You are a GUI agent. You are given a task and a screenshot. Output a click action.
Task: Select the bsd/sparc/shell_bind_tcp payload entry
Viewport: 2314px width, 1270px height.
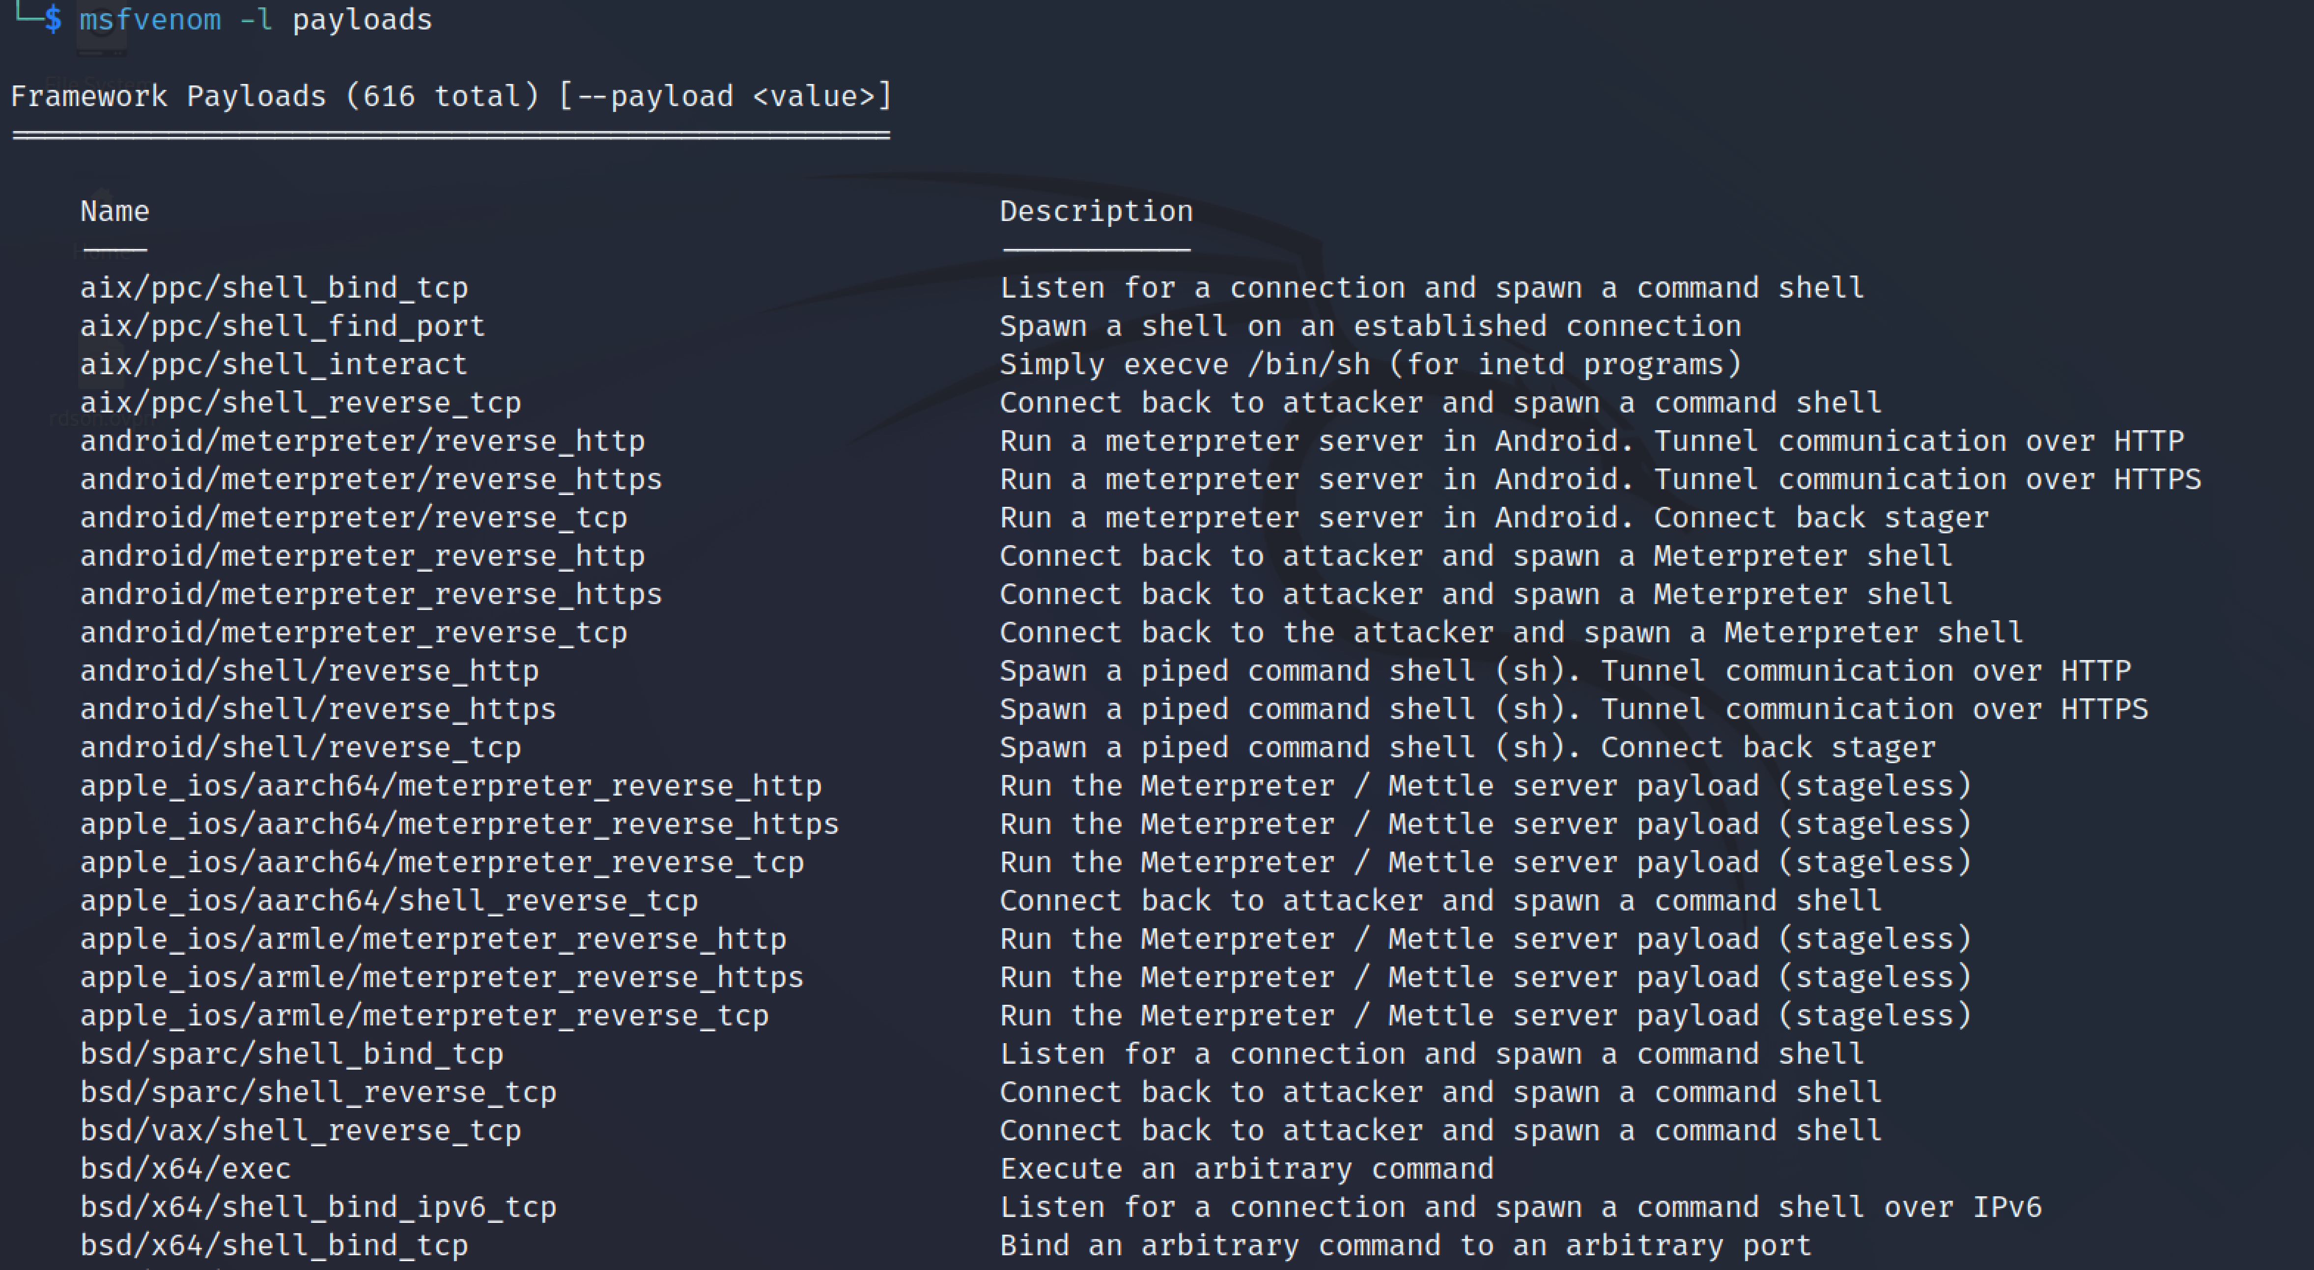pyautogui.click(x=292, y=1053)
